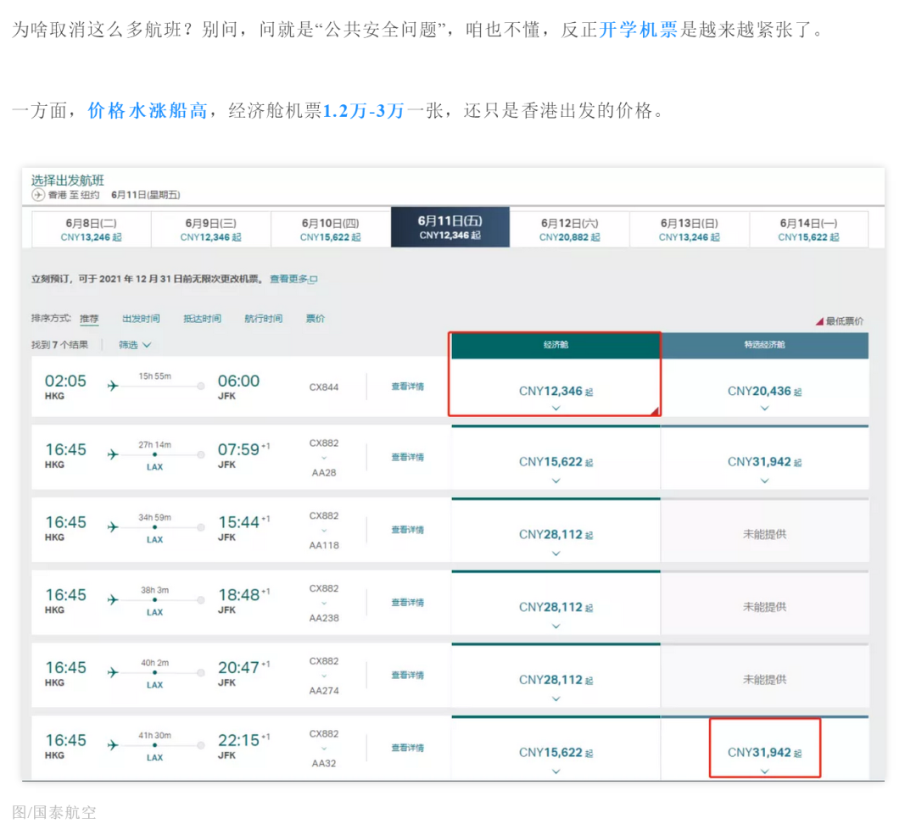The height and width of the screenshot is (835, 916).
Task: Sort results by 推荐
Action: tap(89, 318)
